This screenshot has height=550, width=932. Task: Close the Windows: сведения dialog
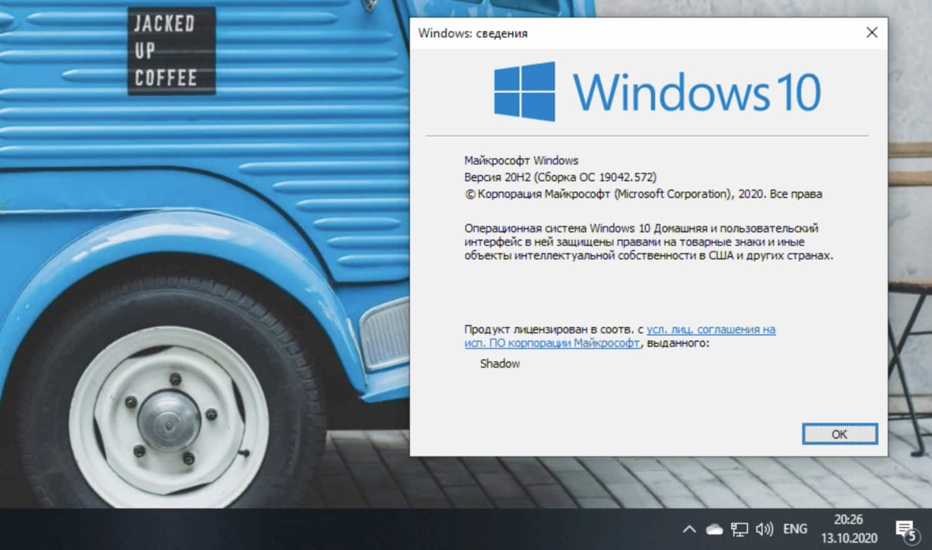(x=871, y=32)
